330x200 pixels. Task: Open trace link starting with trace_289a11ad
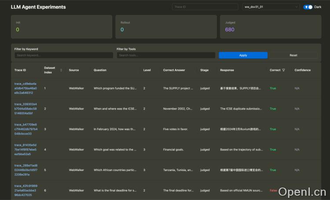[x=26, y=170]
